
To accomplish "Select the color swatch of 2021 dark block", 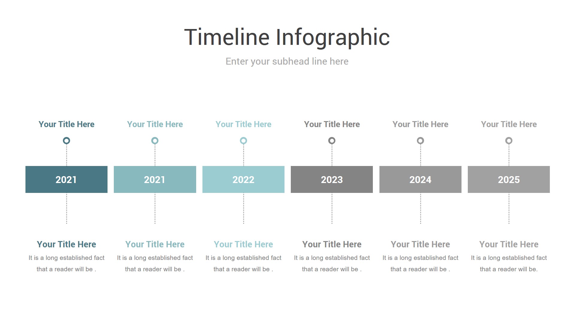I will click(66, 180).
